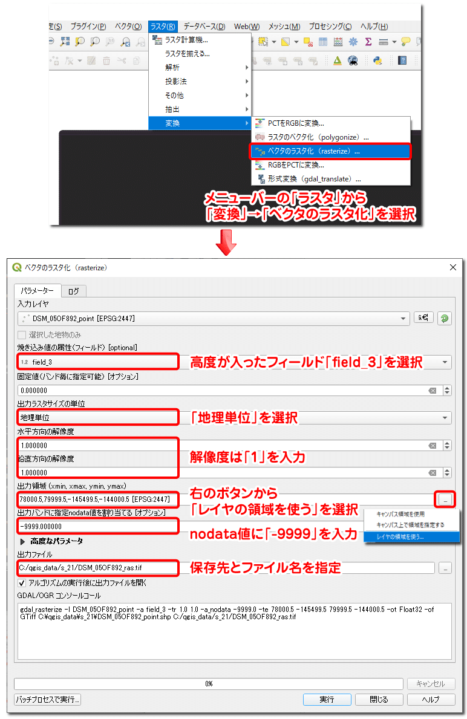Click the 0% progress bar
Screen dimensions: 467x719
click(209, 684)
